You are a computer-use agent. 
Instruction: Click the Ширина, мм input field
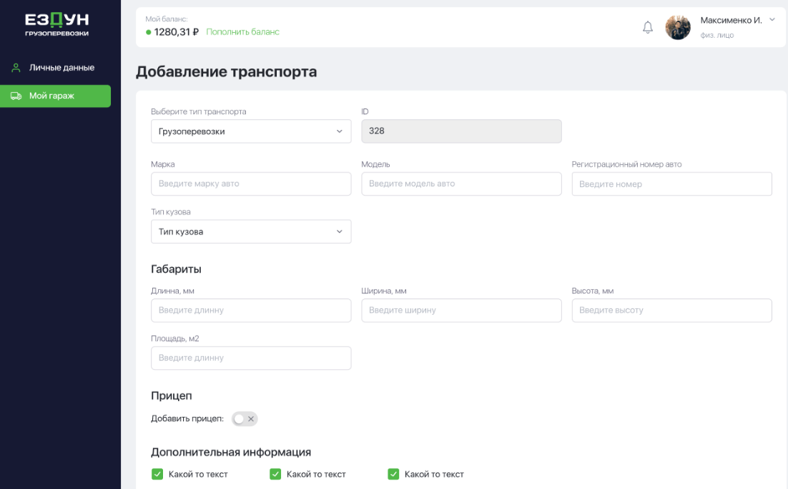point(461,311)
